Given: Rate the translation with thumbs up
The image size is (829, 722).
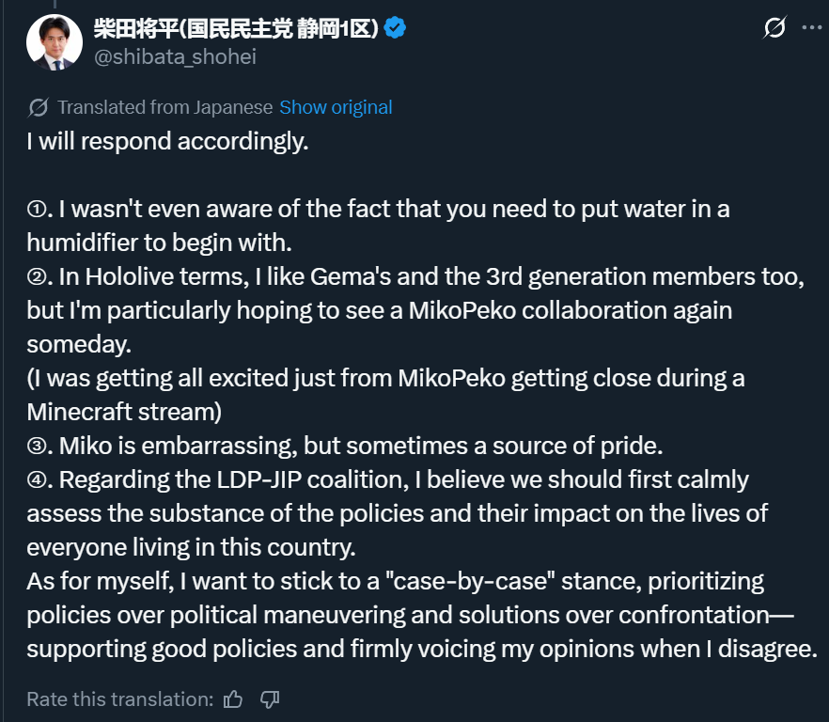Looking at the screenshot, I should point(233,699).
